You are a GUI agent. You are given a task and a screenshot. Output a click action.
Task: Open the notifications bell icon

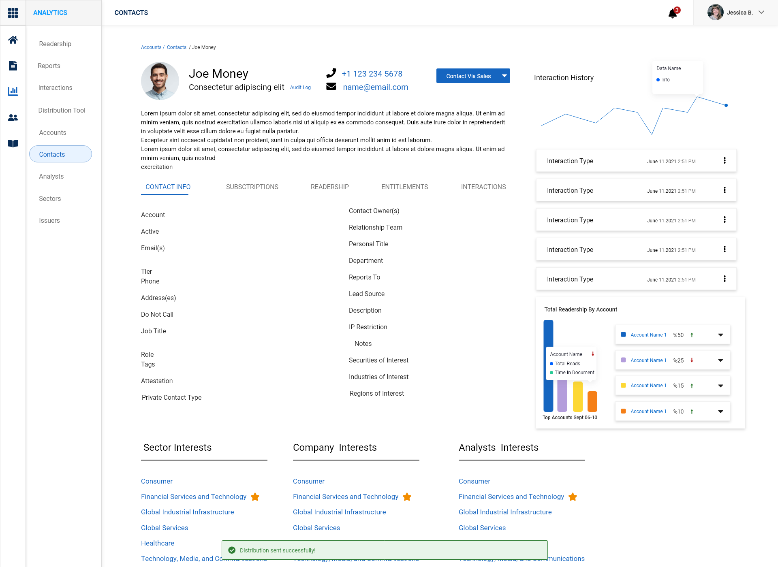click(x=673, y=14)
